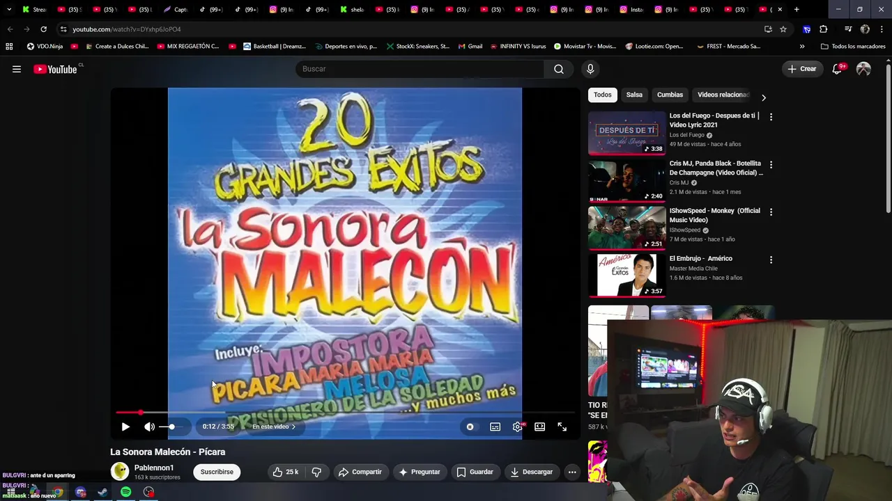Toggle subtitles with the captions button

(495, 427)
